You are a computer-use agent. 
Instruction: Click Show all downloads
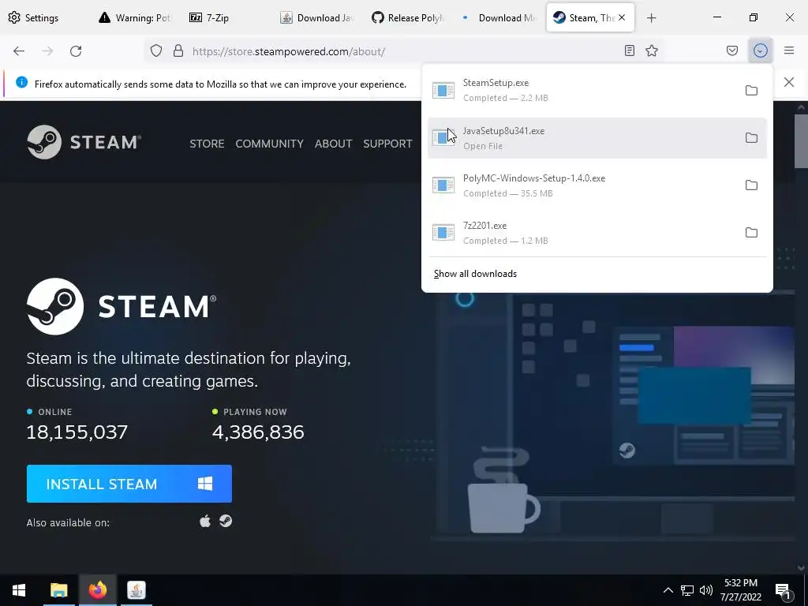tap(475, 274)
